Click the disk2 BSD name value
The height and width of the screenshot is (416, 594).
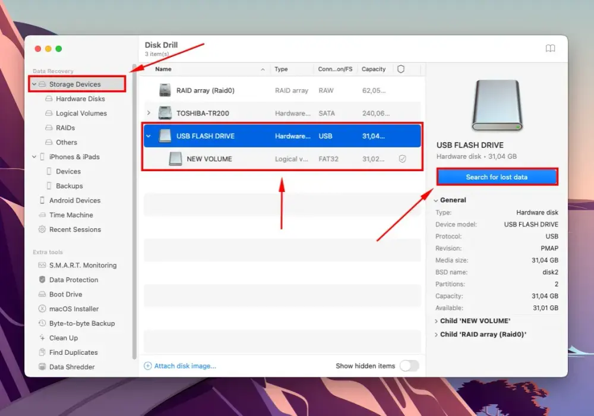(550, 272)
